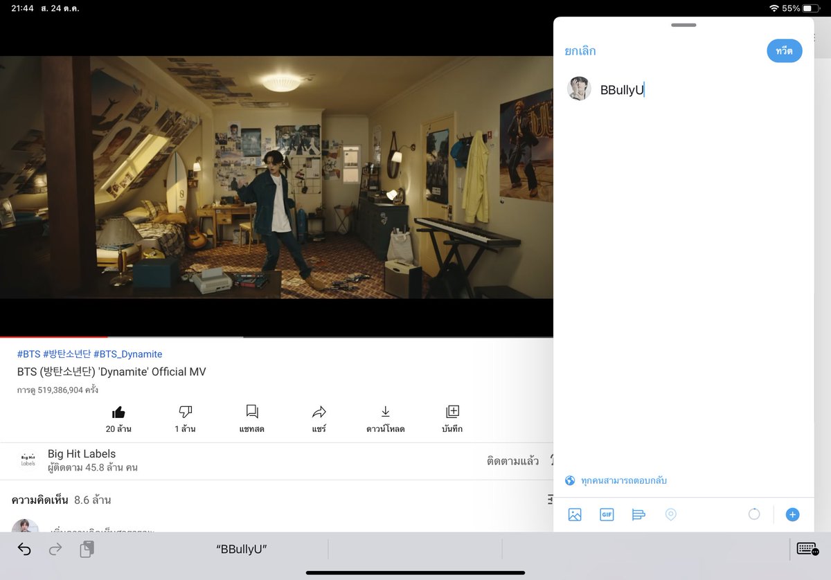Select the "BBullyU" keyboard suggestion

[242, 549]
